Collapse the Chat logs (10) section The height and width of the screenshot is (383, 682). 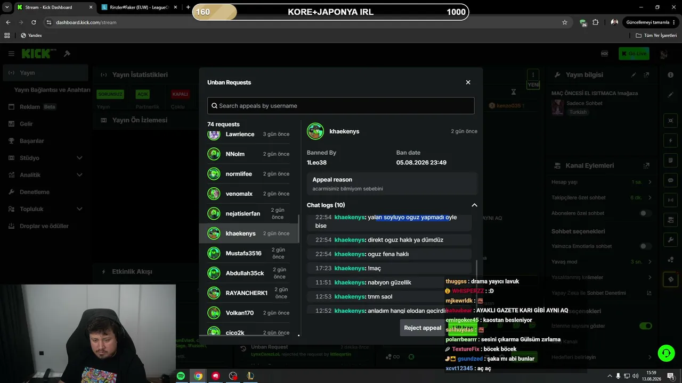click(x=474, y=205)
